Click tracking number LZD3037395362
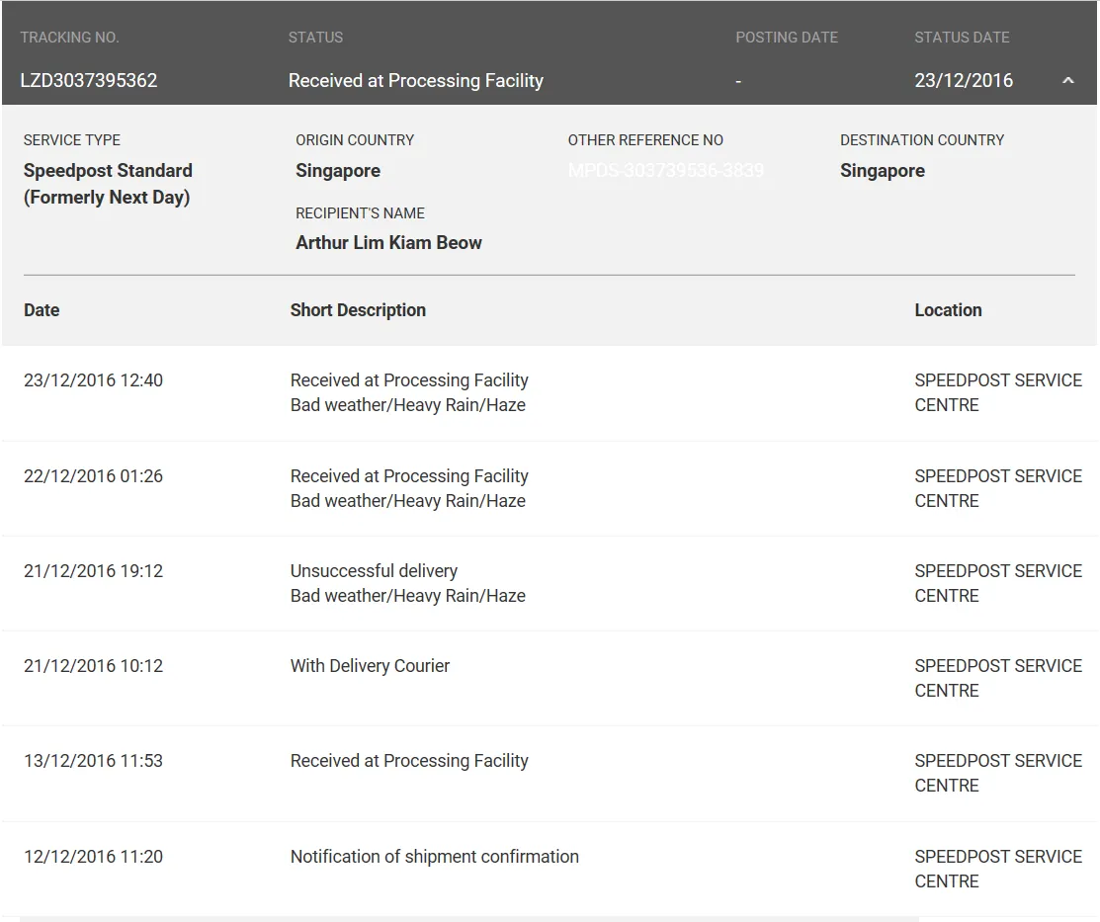The height and width of the screenshot is (922, 1100). click(89, 81)
